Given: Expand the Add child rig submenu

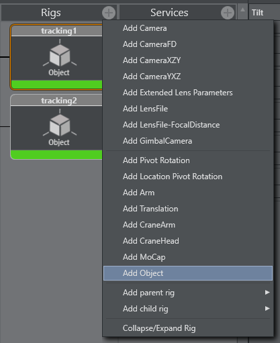Looking at the screenshot, I should pyautogui.click(x=188, y=309).
